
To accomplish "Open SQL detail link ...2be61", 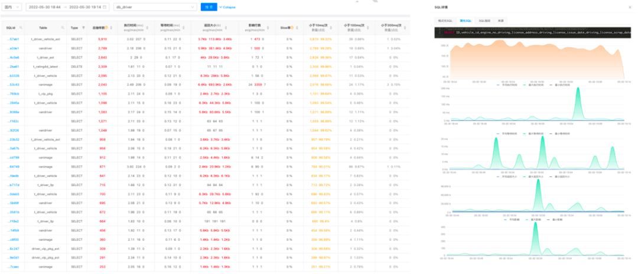I will pyautogui.click(x=14, y=66).
